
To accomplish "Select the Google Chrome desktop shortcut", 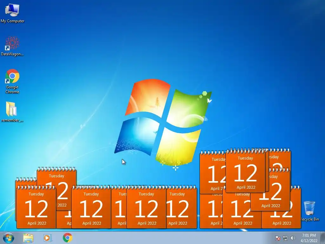I will point(12,81).
